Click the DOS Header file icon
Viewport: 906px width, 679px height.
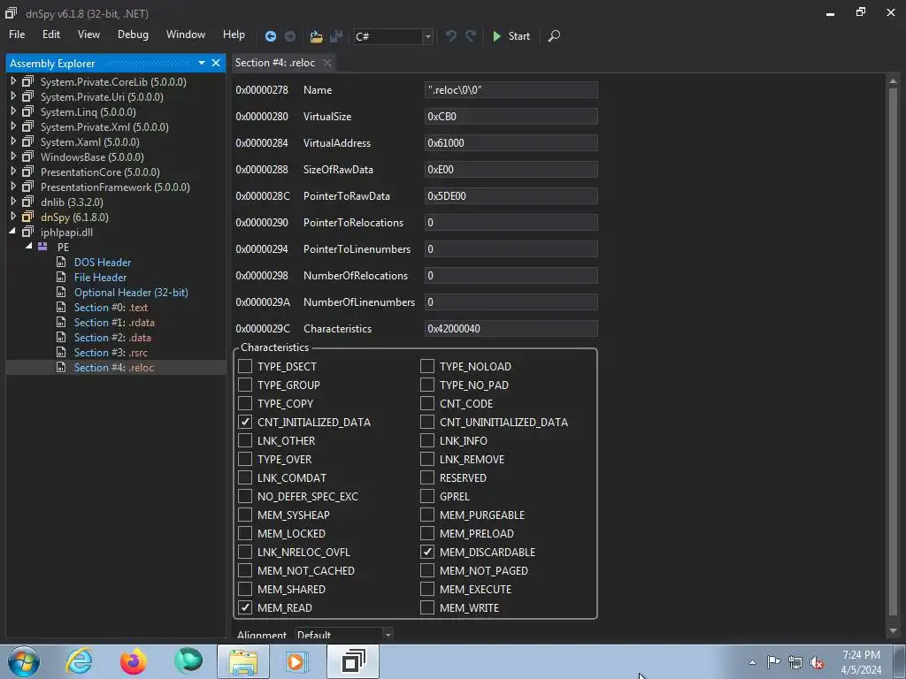coord(61,262)
